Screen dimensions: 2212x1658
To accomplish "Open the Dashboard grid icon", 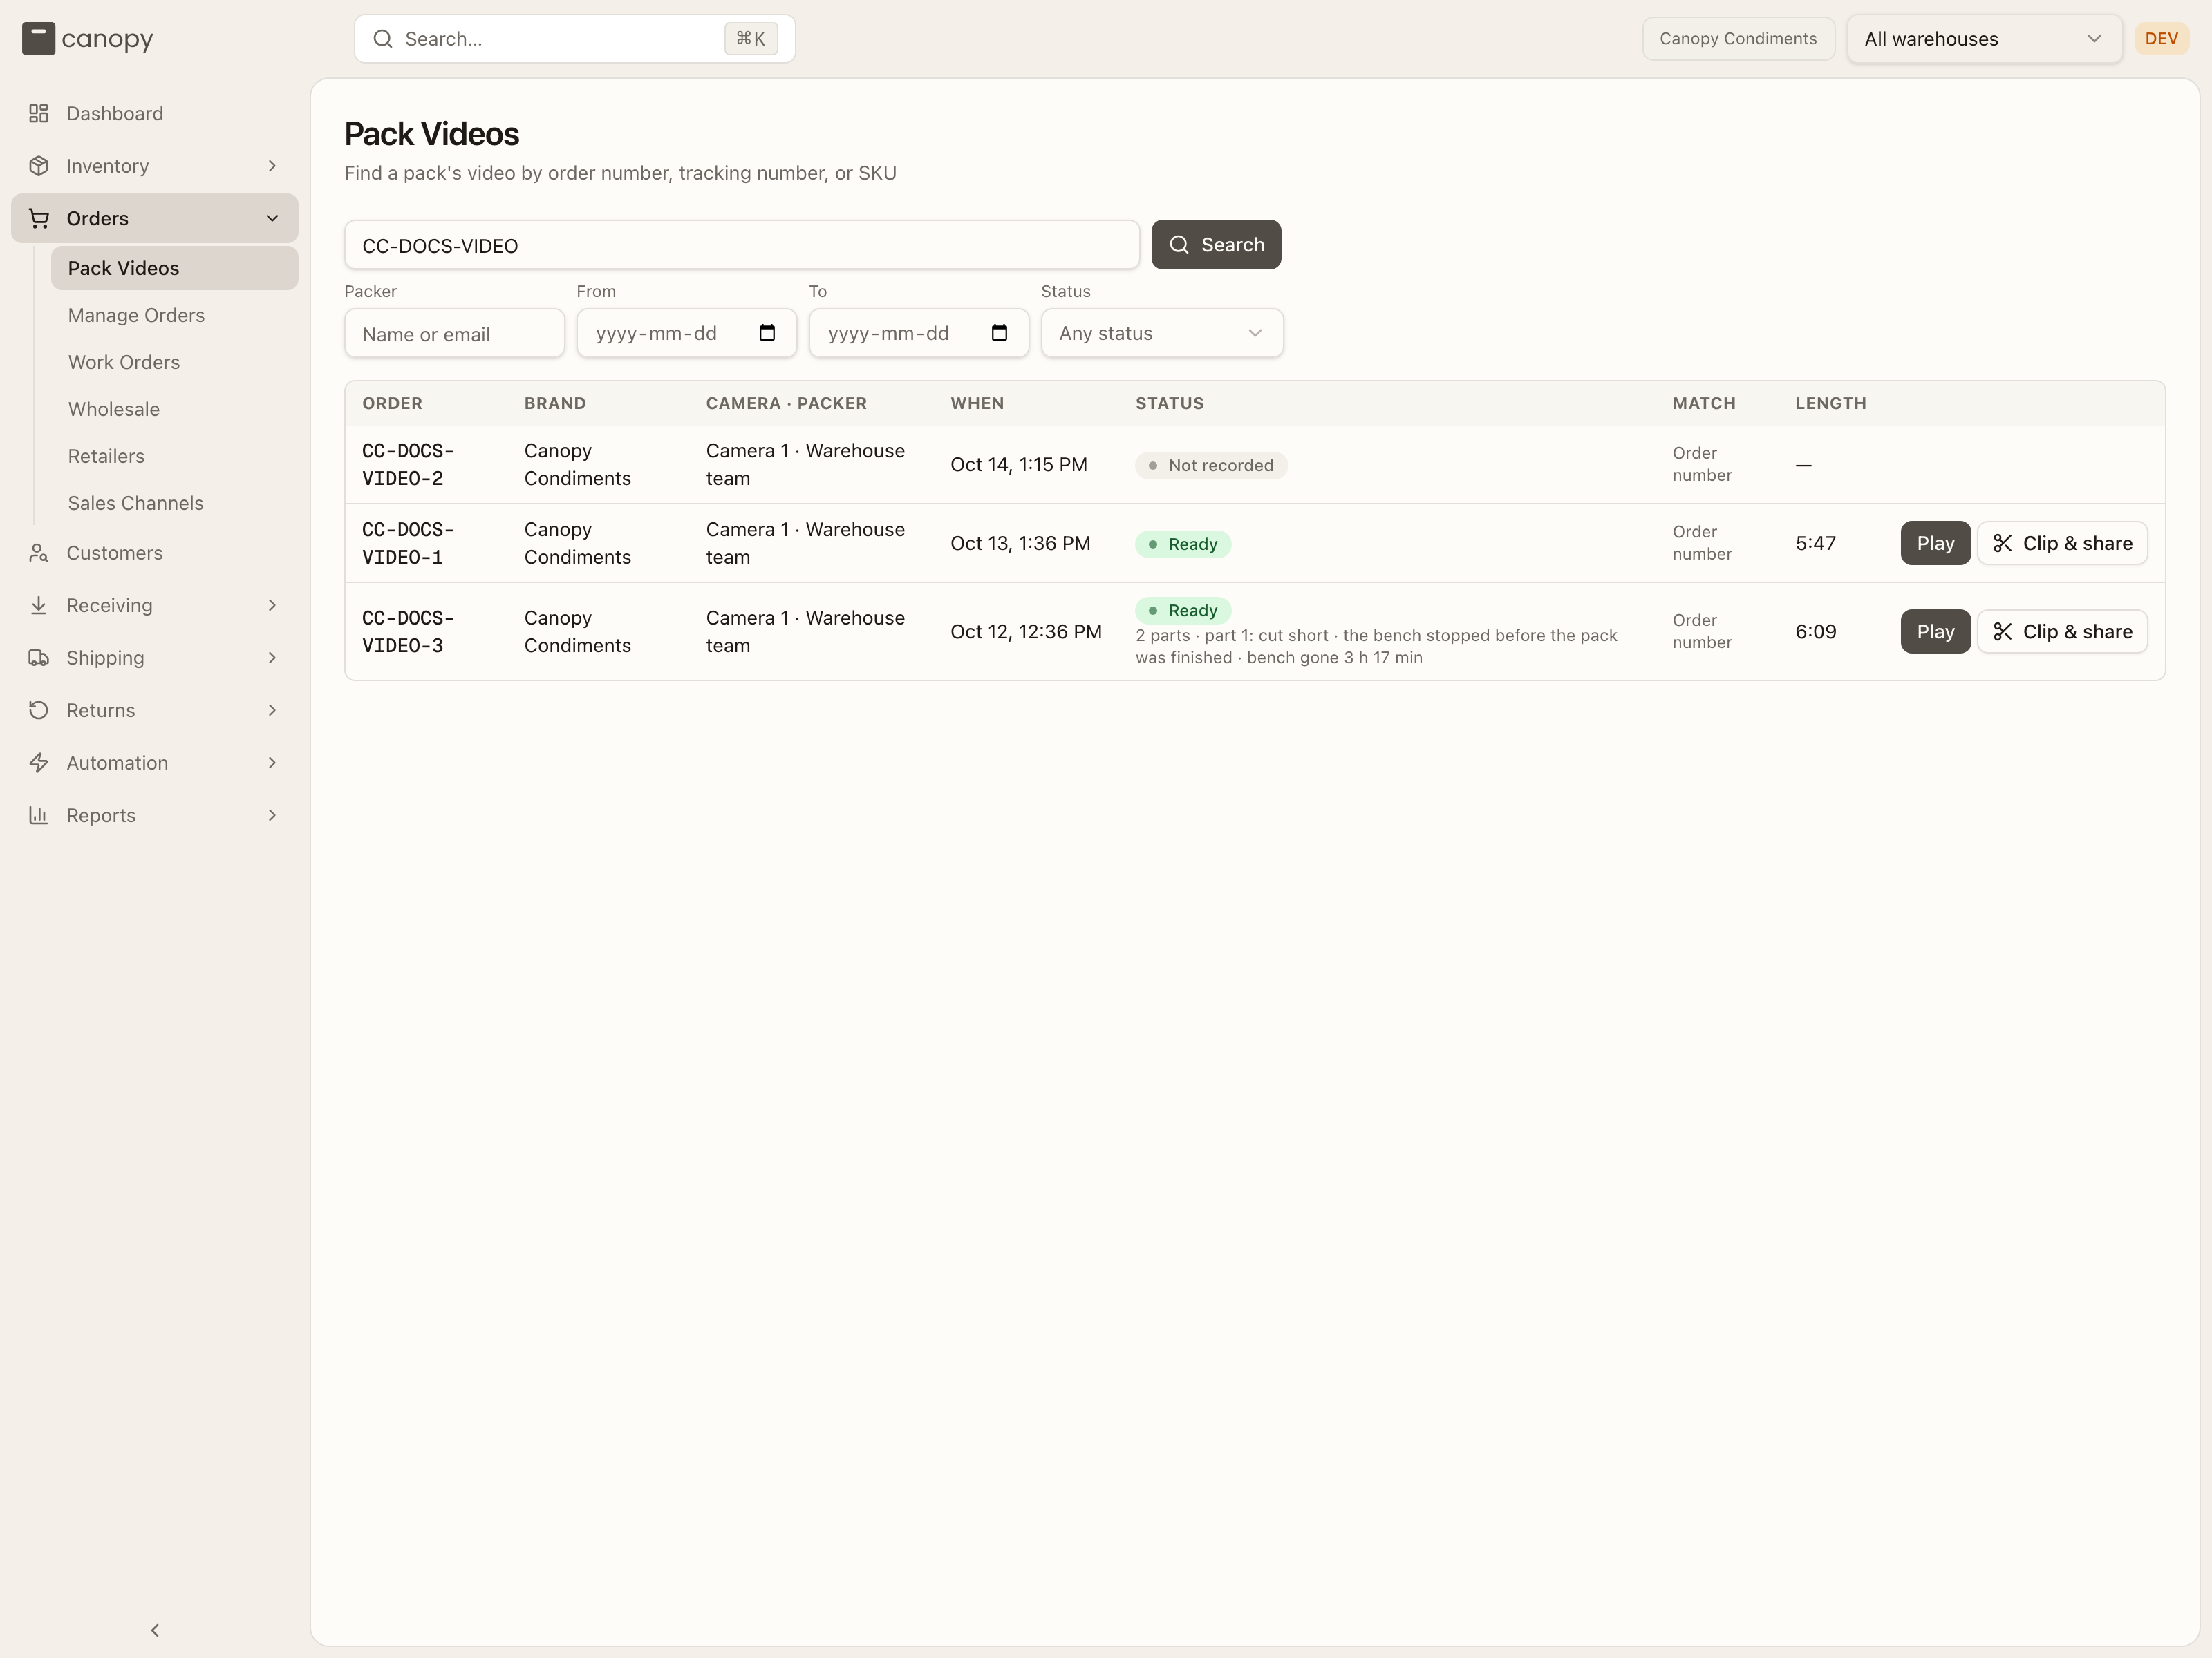I will 39,114.
